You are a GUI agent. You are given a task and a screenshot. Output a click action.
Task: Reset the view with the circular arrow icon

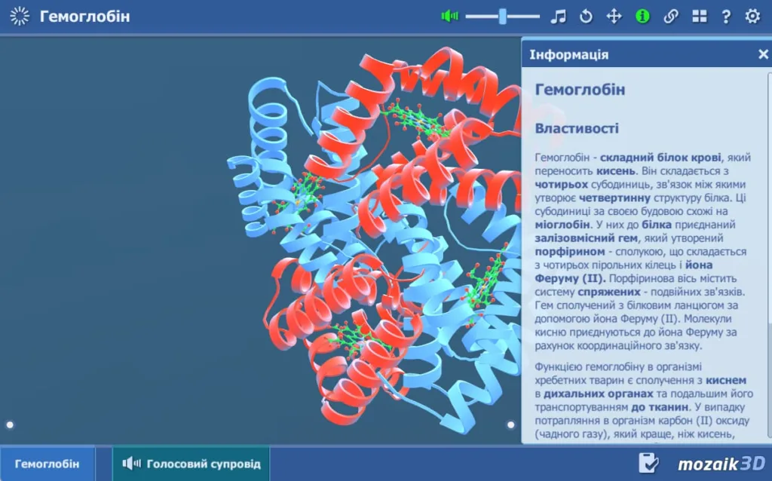[586, 16]
